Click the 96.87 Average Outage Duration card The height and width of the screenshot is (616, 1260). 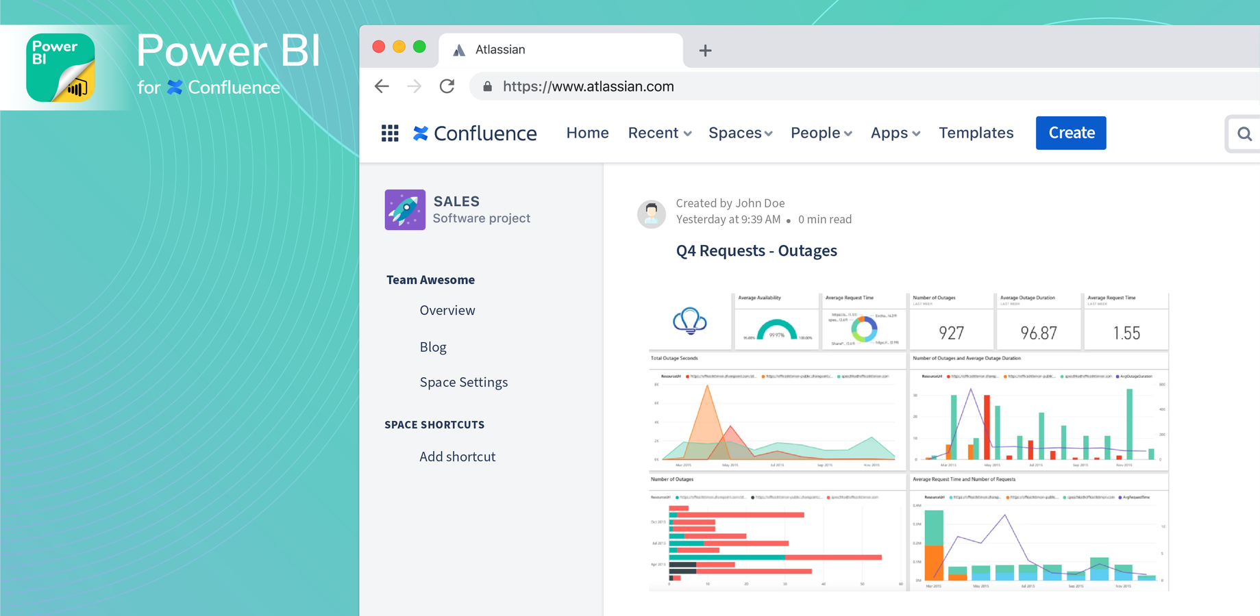[1039, 322]
